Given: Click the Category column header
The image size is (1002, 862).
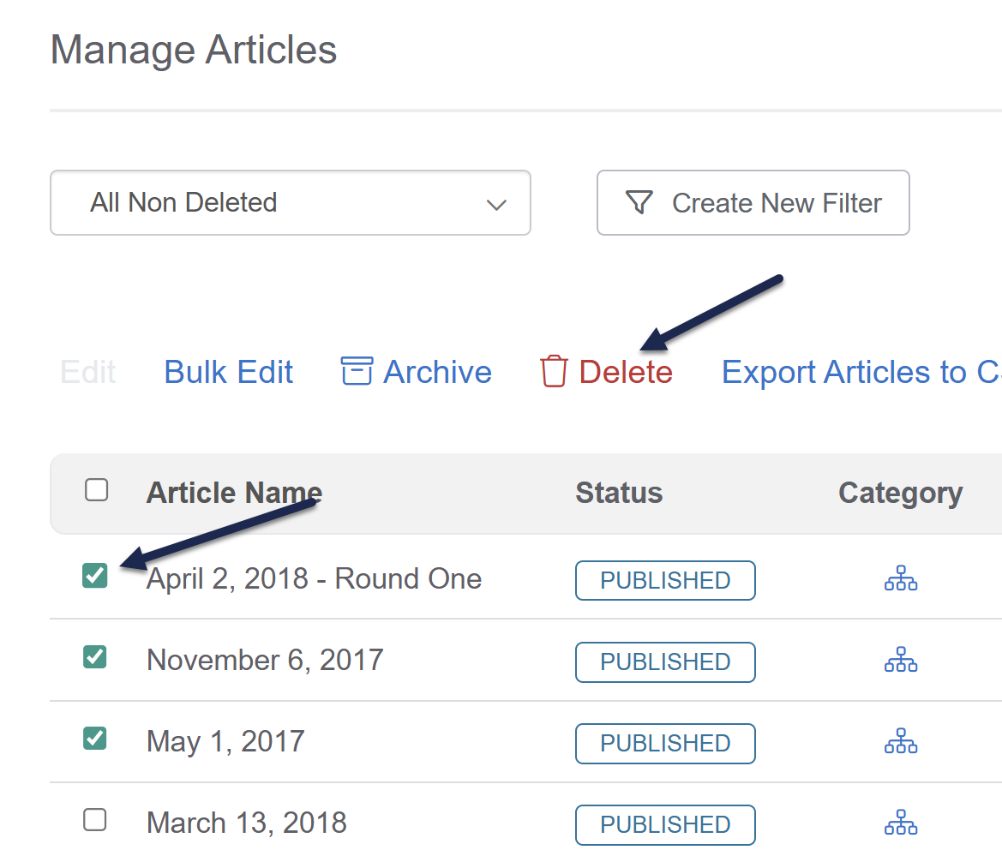Looking at the screenshot, I should click(900, 494).
